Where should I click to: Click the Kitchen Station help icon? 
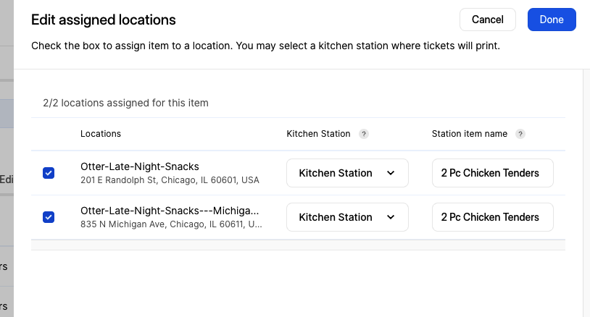363,134
